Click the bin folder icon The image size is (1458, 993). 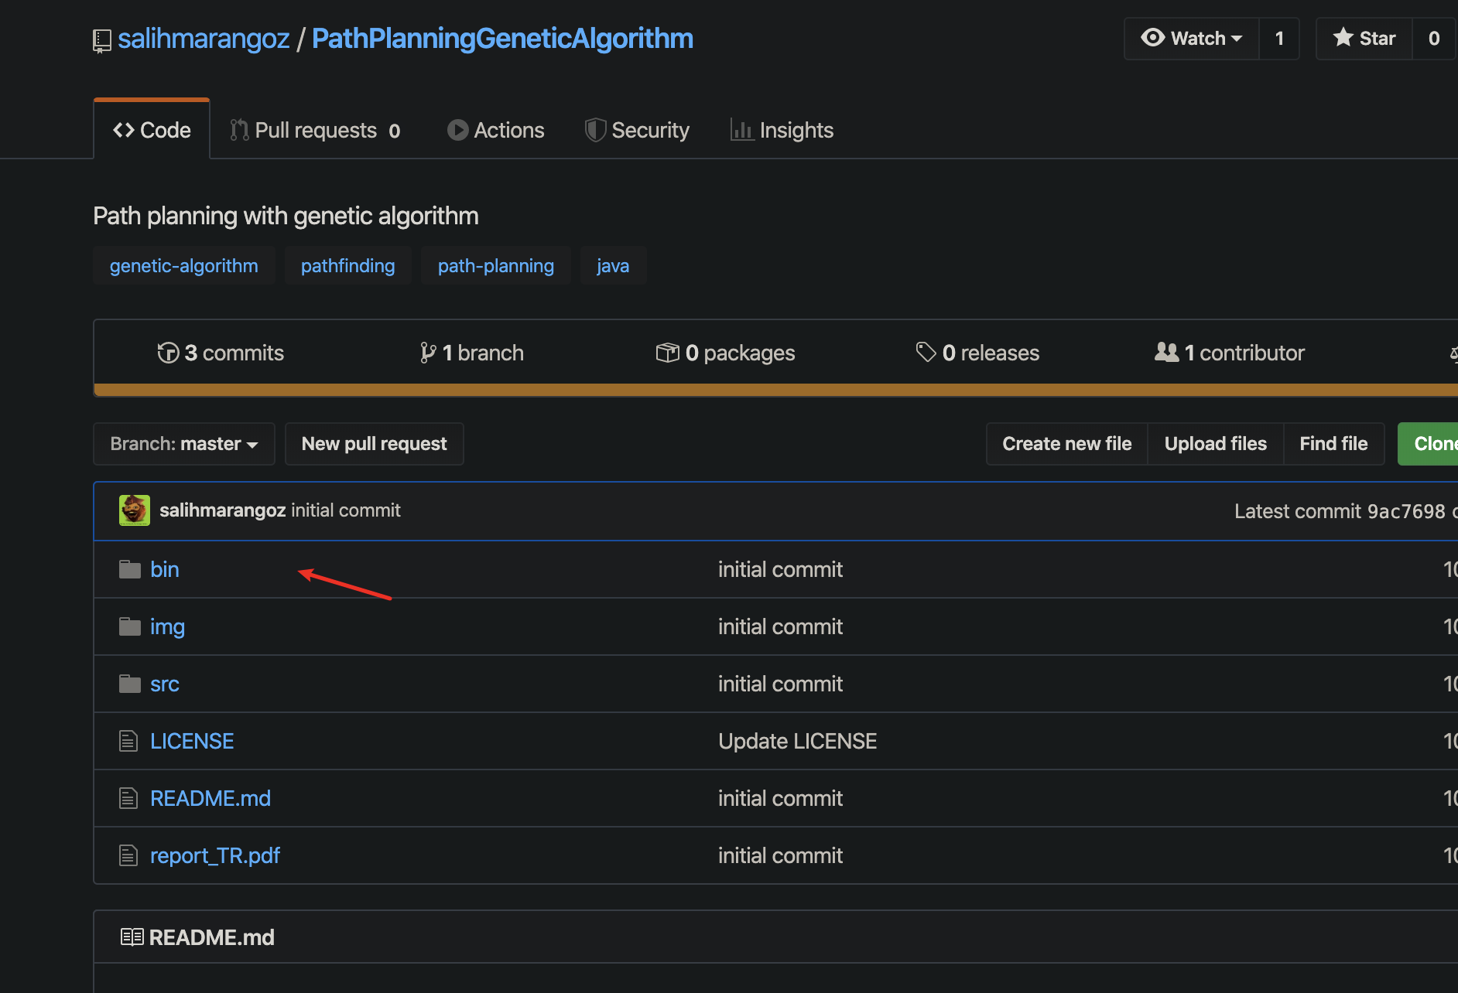(130, 569)
